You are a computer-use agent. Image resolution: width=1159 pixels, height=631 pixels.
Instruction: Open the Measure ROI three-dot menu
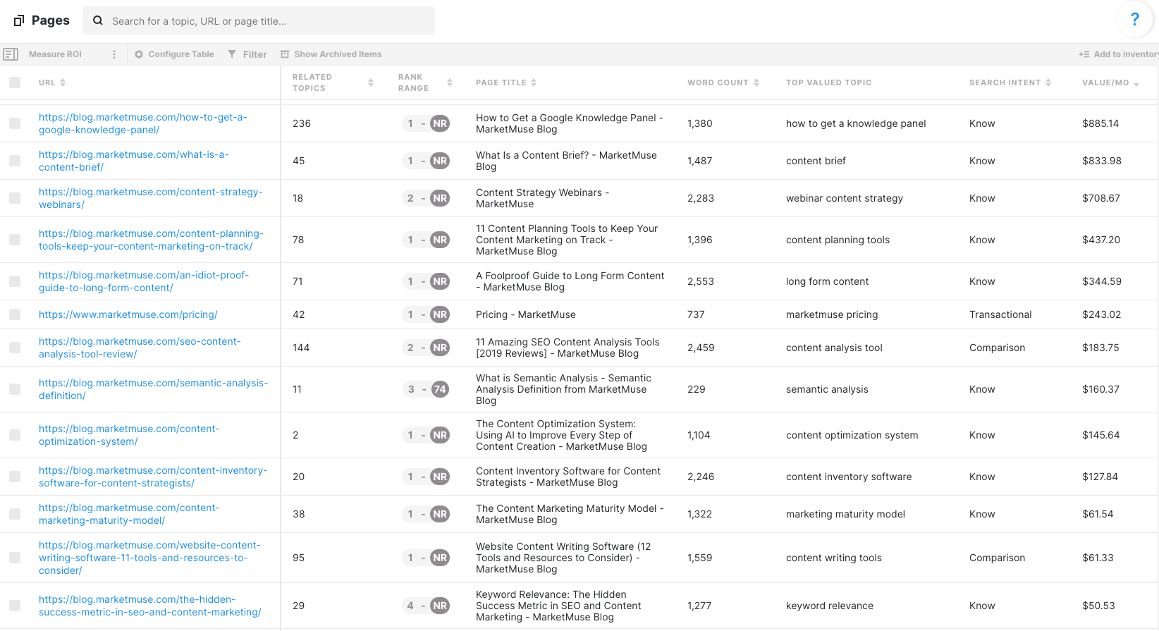click(x=114, y=54)
